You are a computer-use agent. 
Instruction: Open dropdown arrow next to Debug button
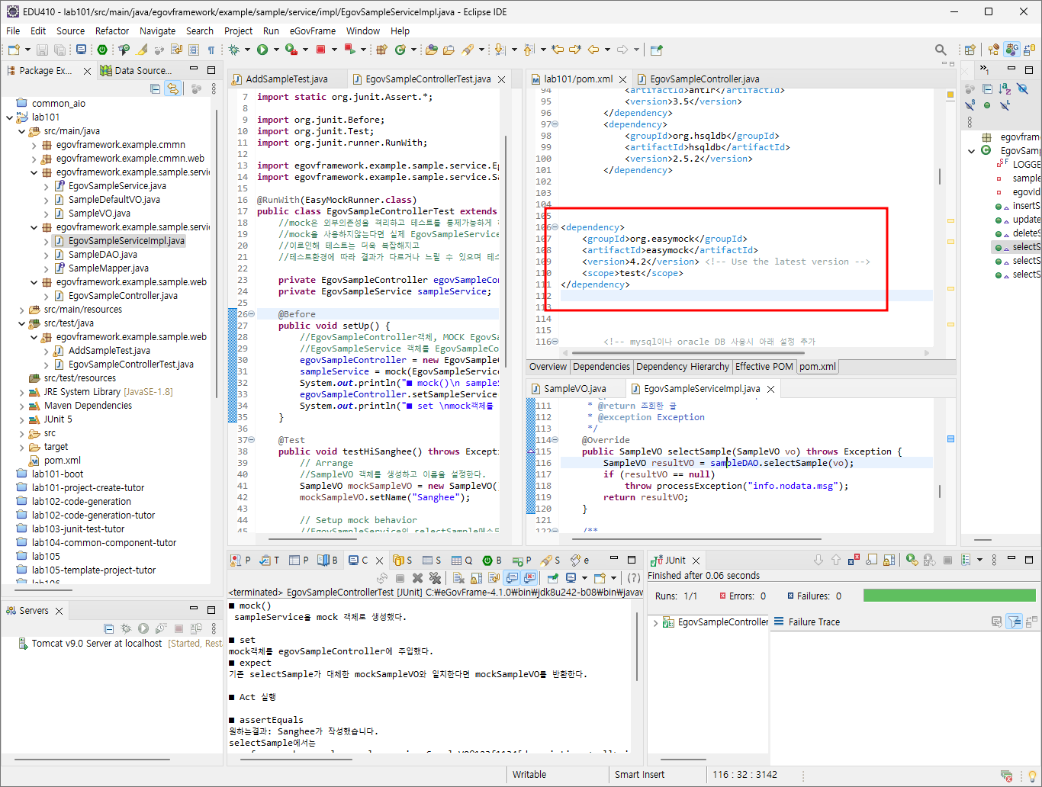pos(247,50)
